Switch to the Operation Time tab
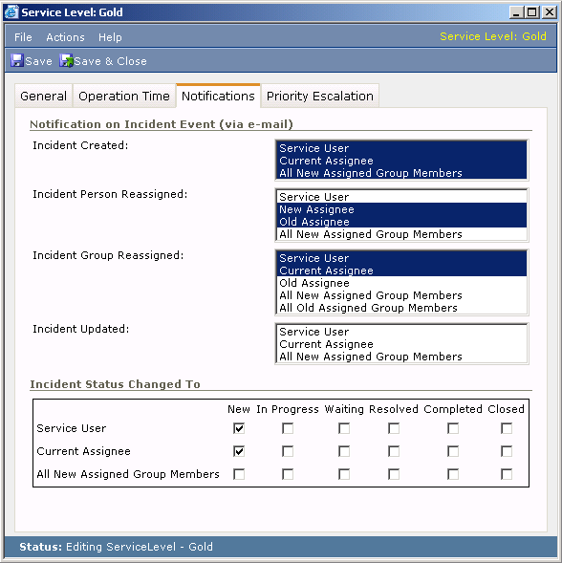 point(124,96)
